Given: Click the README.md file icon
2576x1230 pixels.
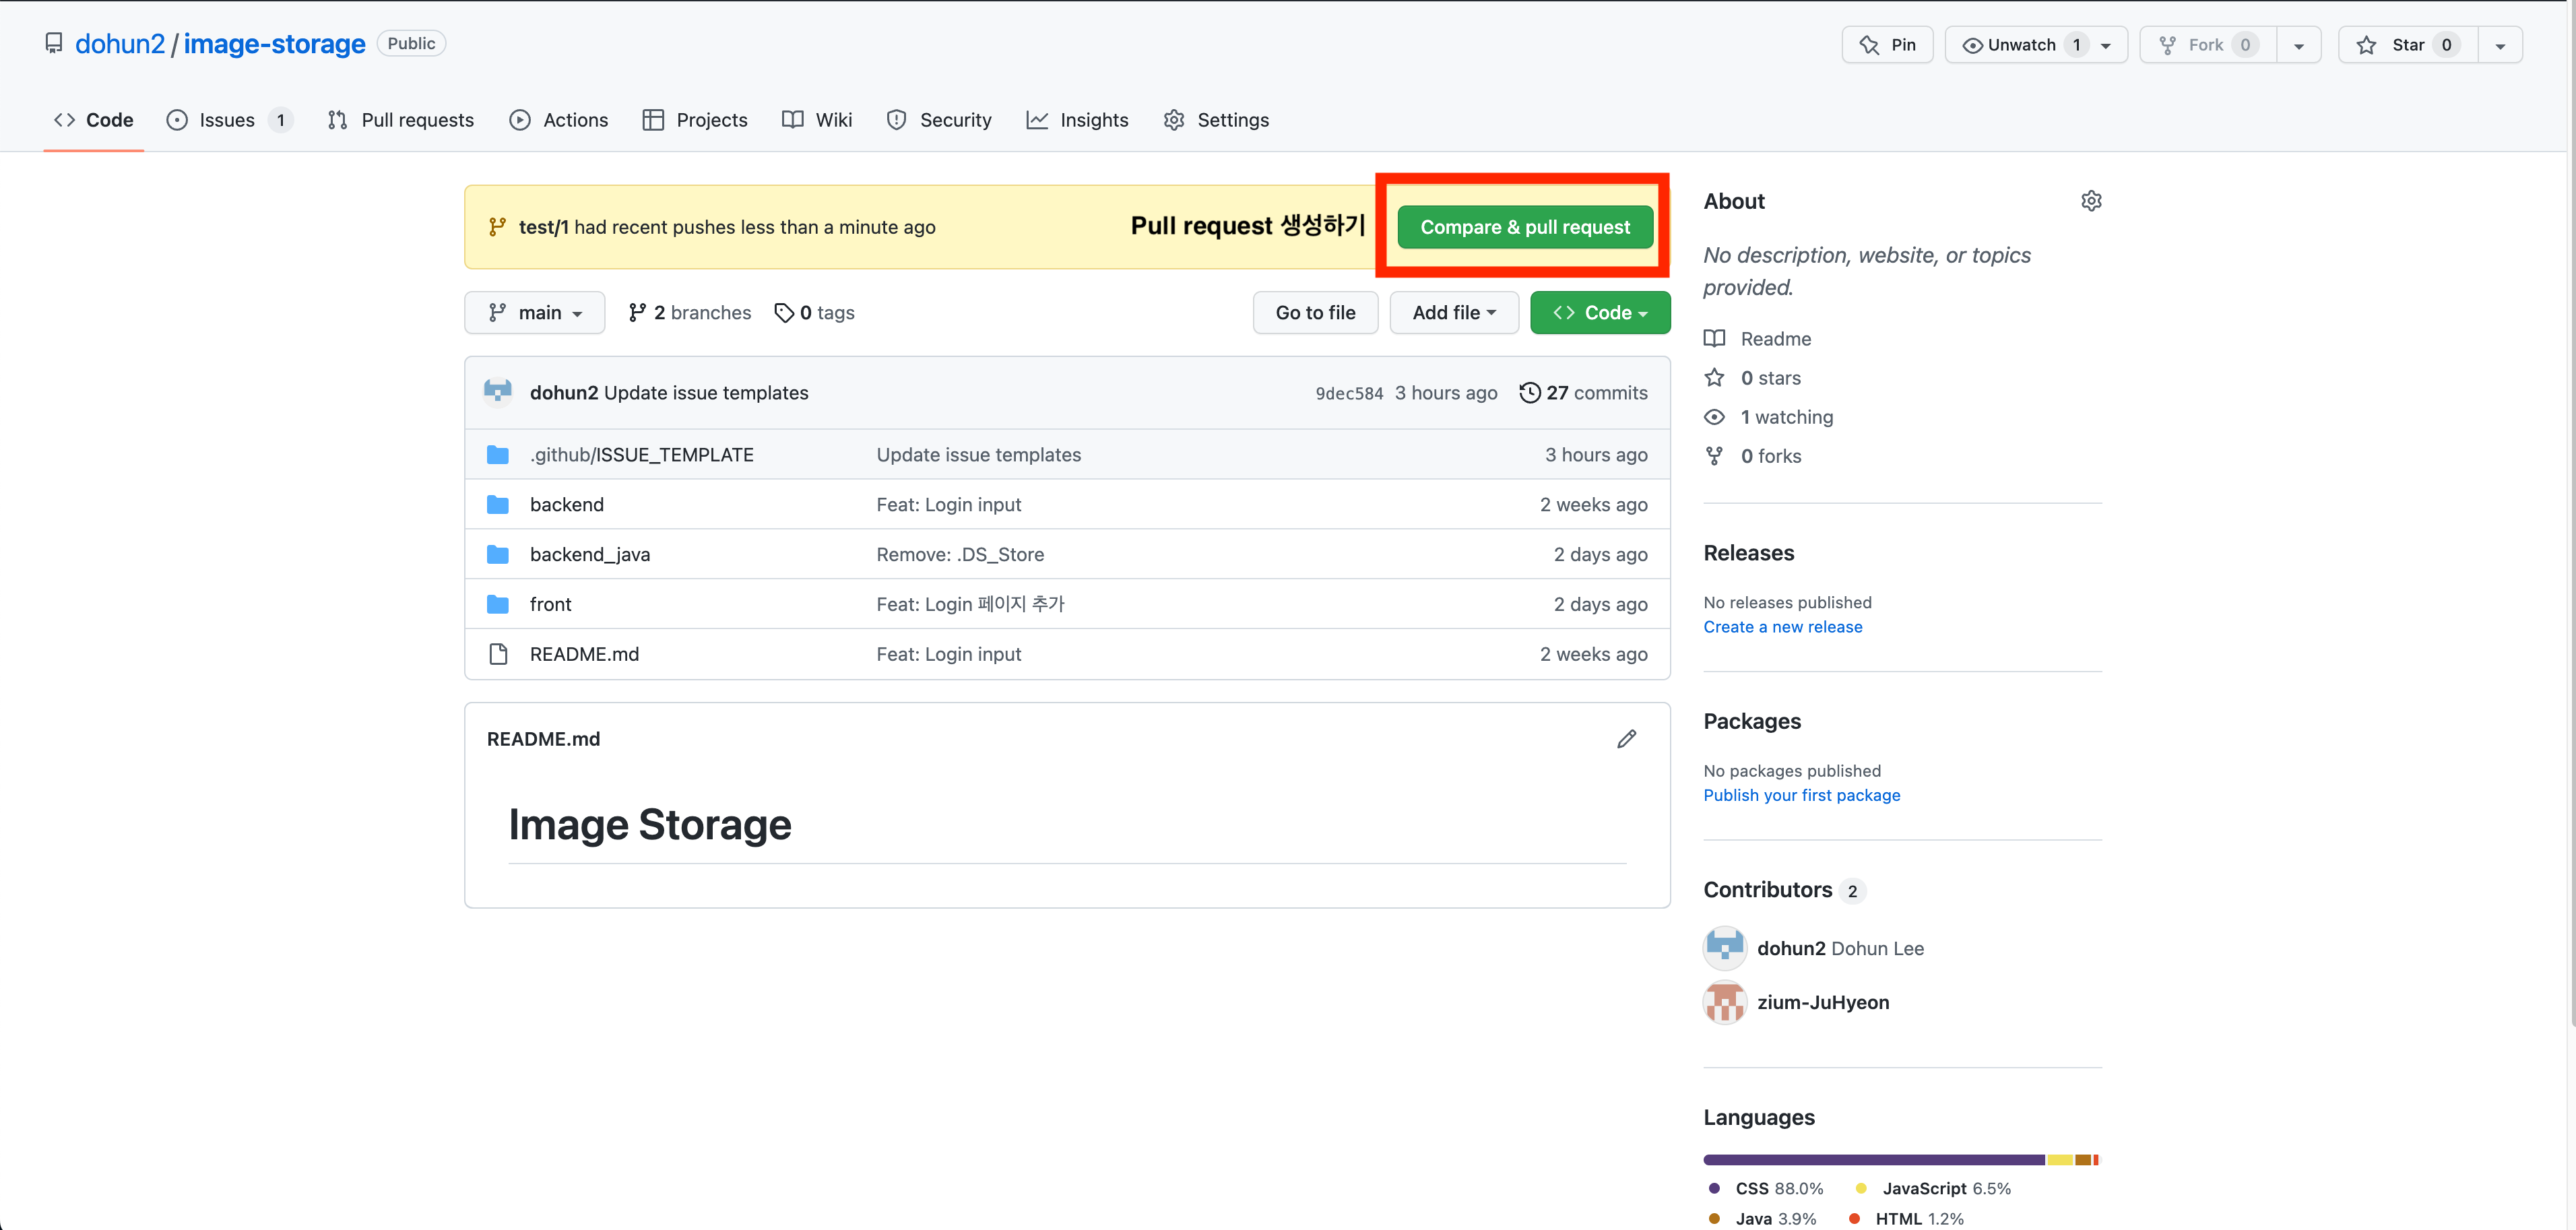Looking at the screenshot, I should 497,654.
